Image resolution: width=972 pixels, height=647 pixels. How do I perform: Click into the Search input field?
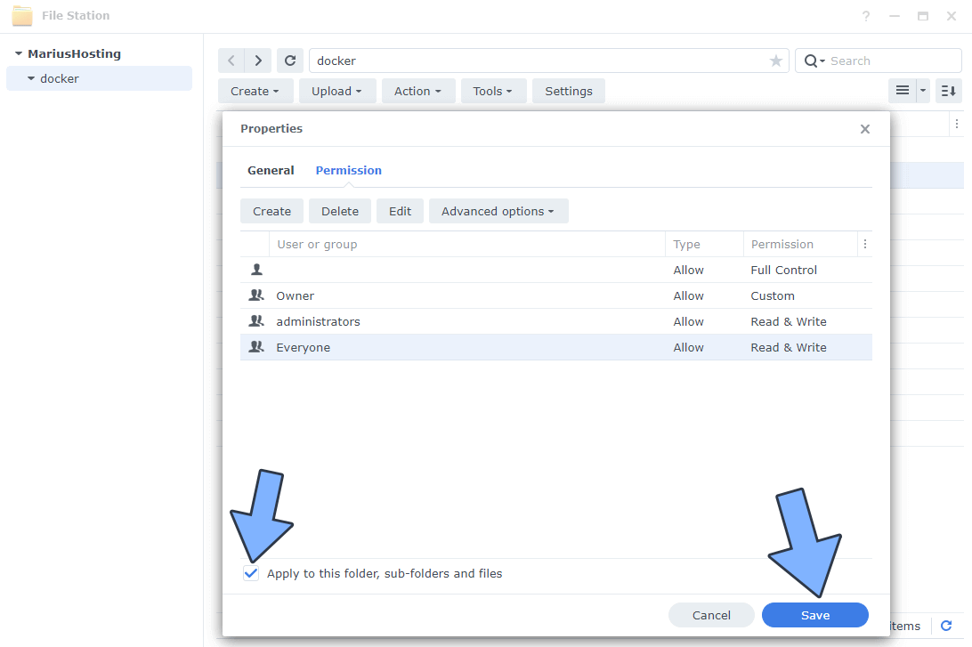(x=890, y=61)
